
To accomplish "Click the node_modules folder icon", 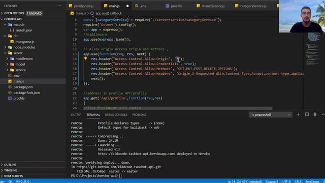I will (10, 47).
